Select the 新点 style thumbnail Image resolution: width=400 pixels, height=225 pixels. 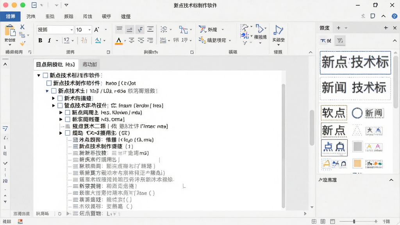[334, 130]
